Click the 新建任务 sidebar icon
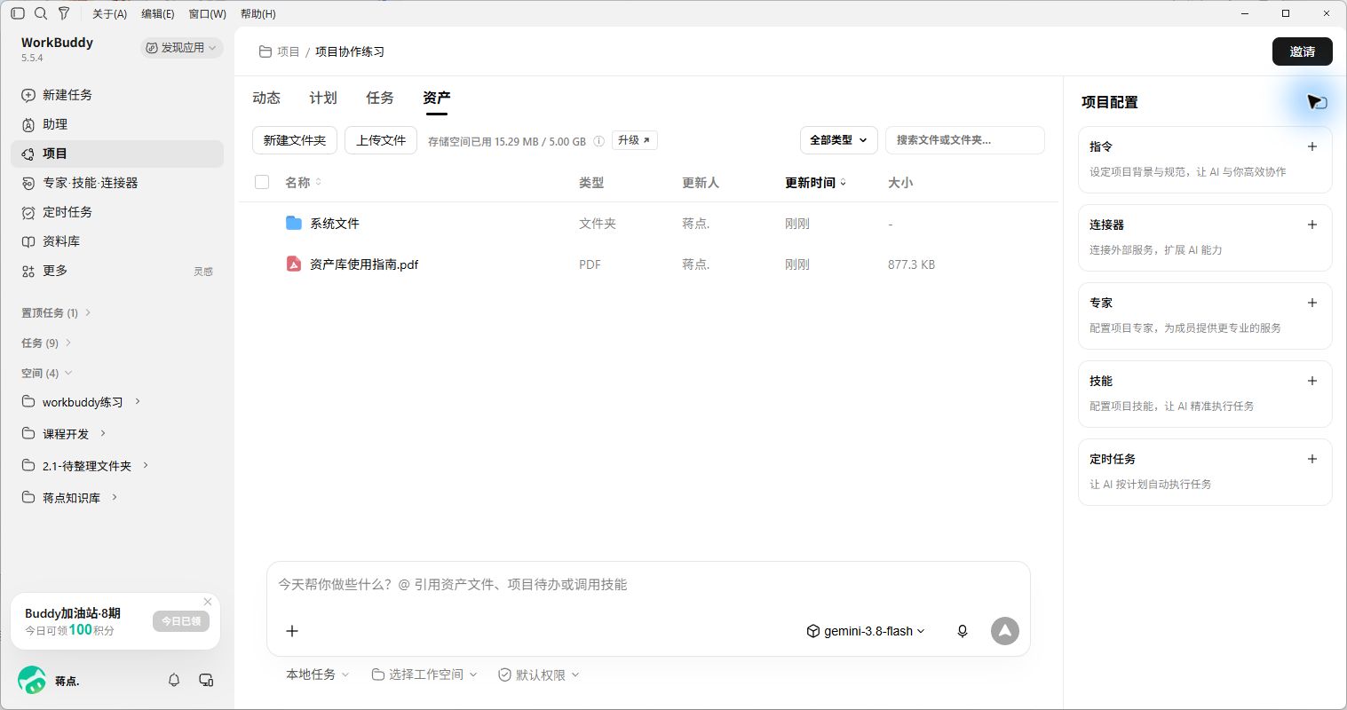Viewport: 1347px width, 710px height. click(28, 95)
